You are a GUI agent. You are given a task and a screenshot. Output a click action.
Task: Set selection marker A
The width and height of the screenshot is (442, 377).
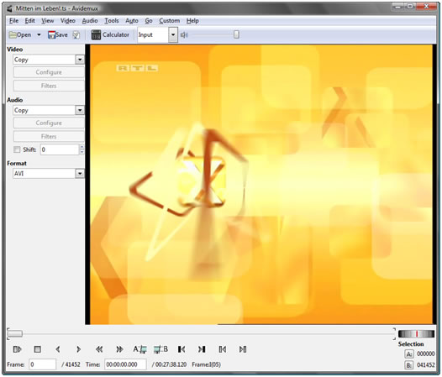point(139,349)
